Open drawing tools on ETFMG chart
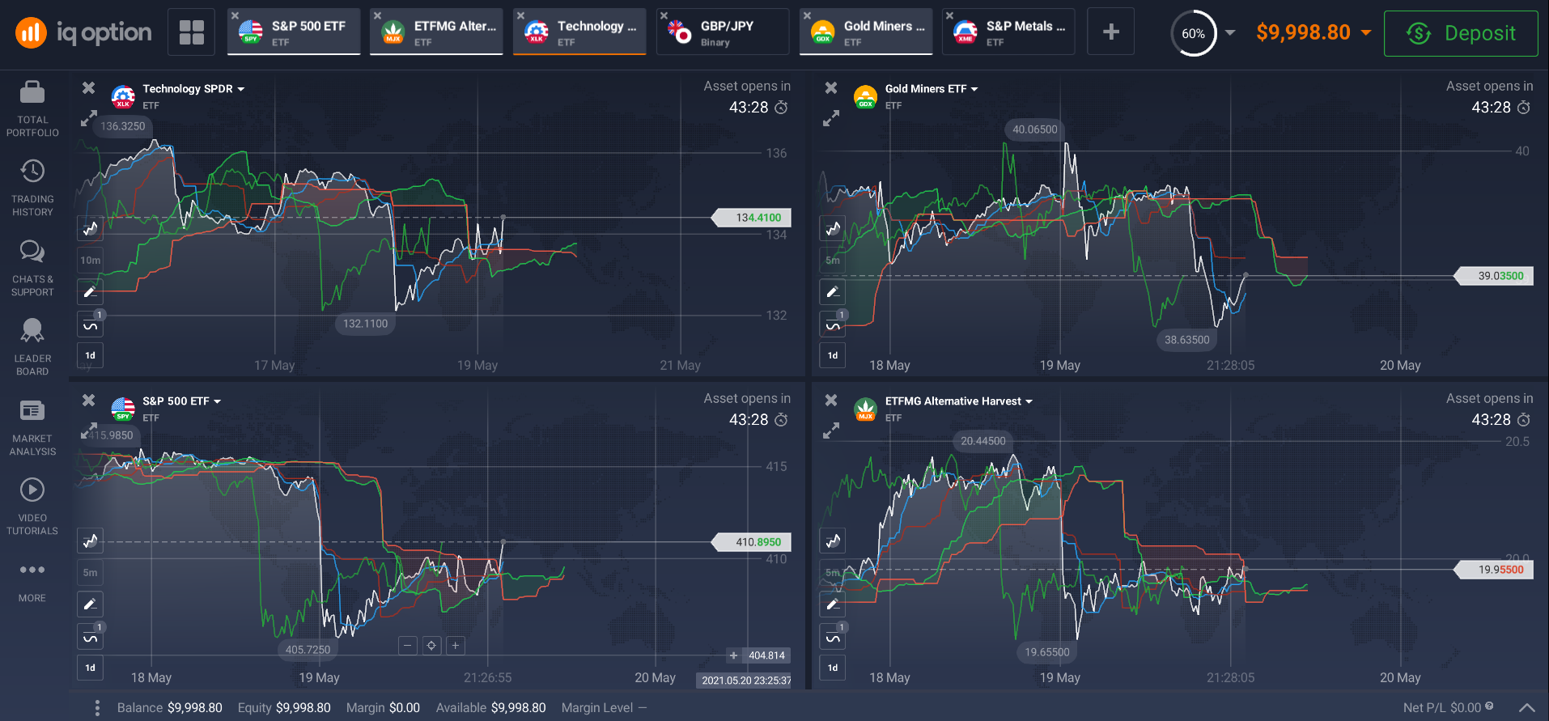This screenshot has height=721, width=1549. [833, 604]
